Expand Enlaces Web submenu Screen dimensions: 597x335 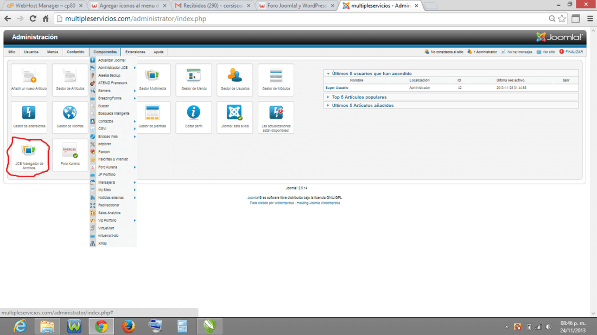tap(113, 137)
